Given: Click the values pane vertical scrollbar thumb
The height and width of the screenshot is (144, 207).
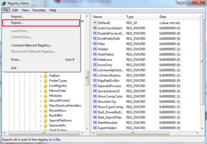Looking at the screenshot, I should tap(202, 62).
